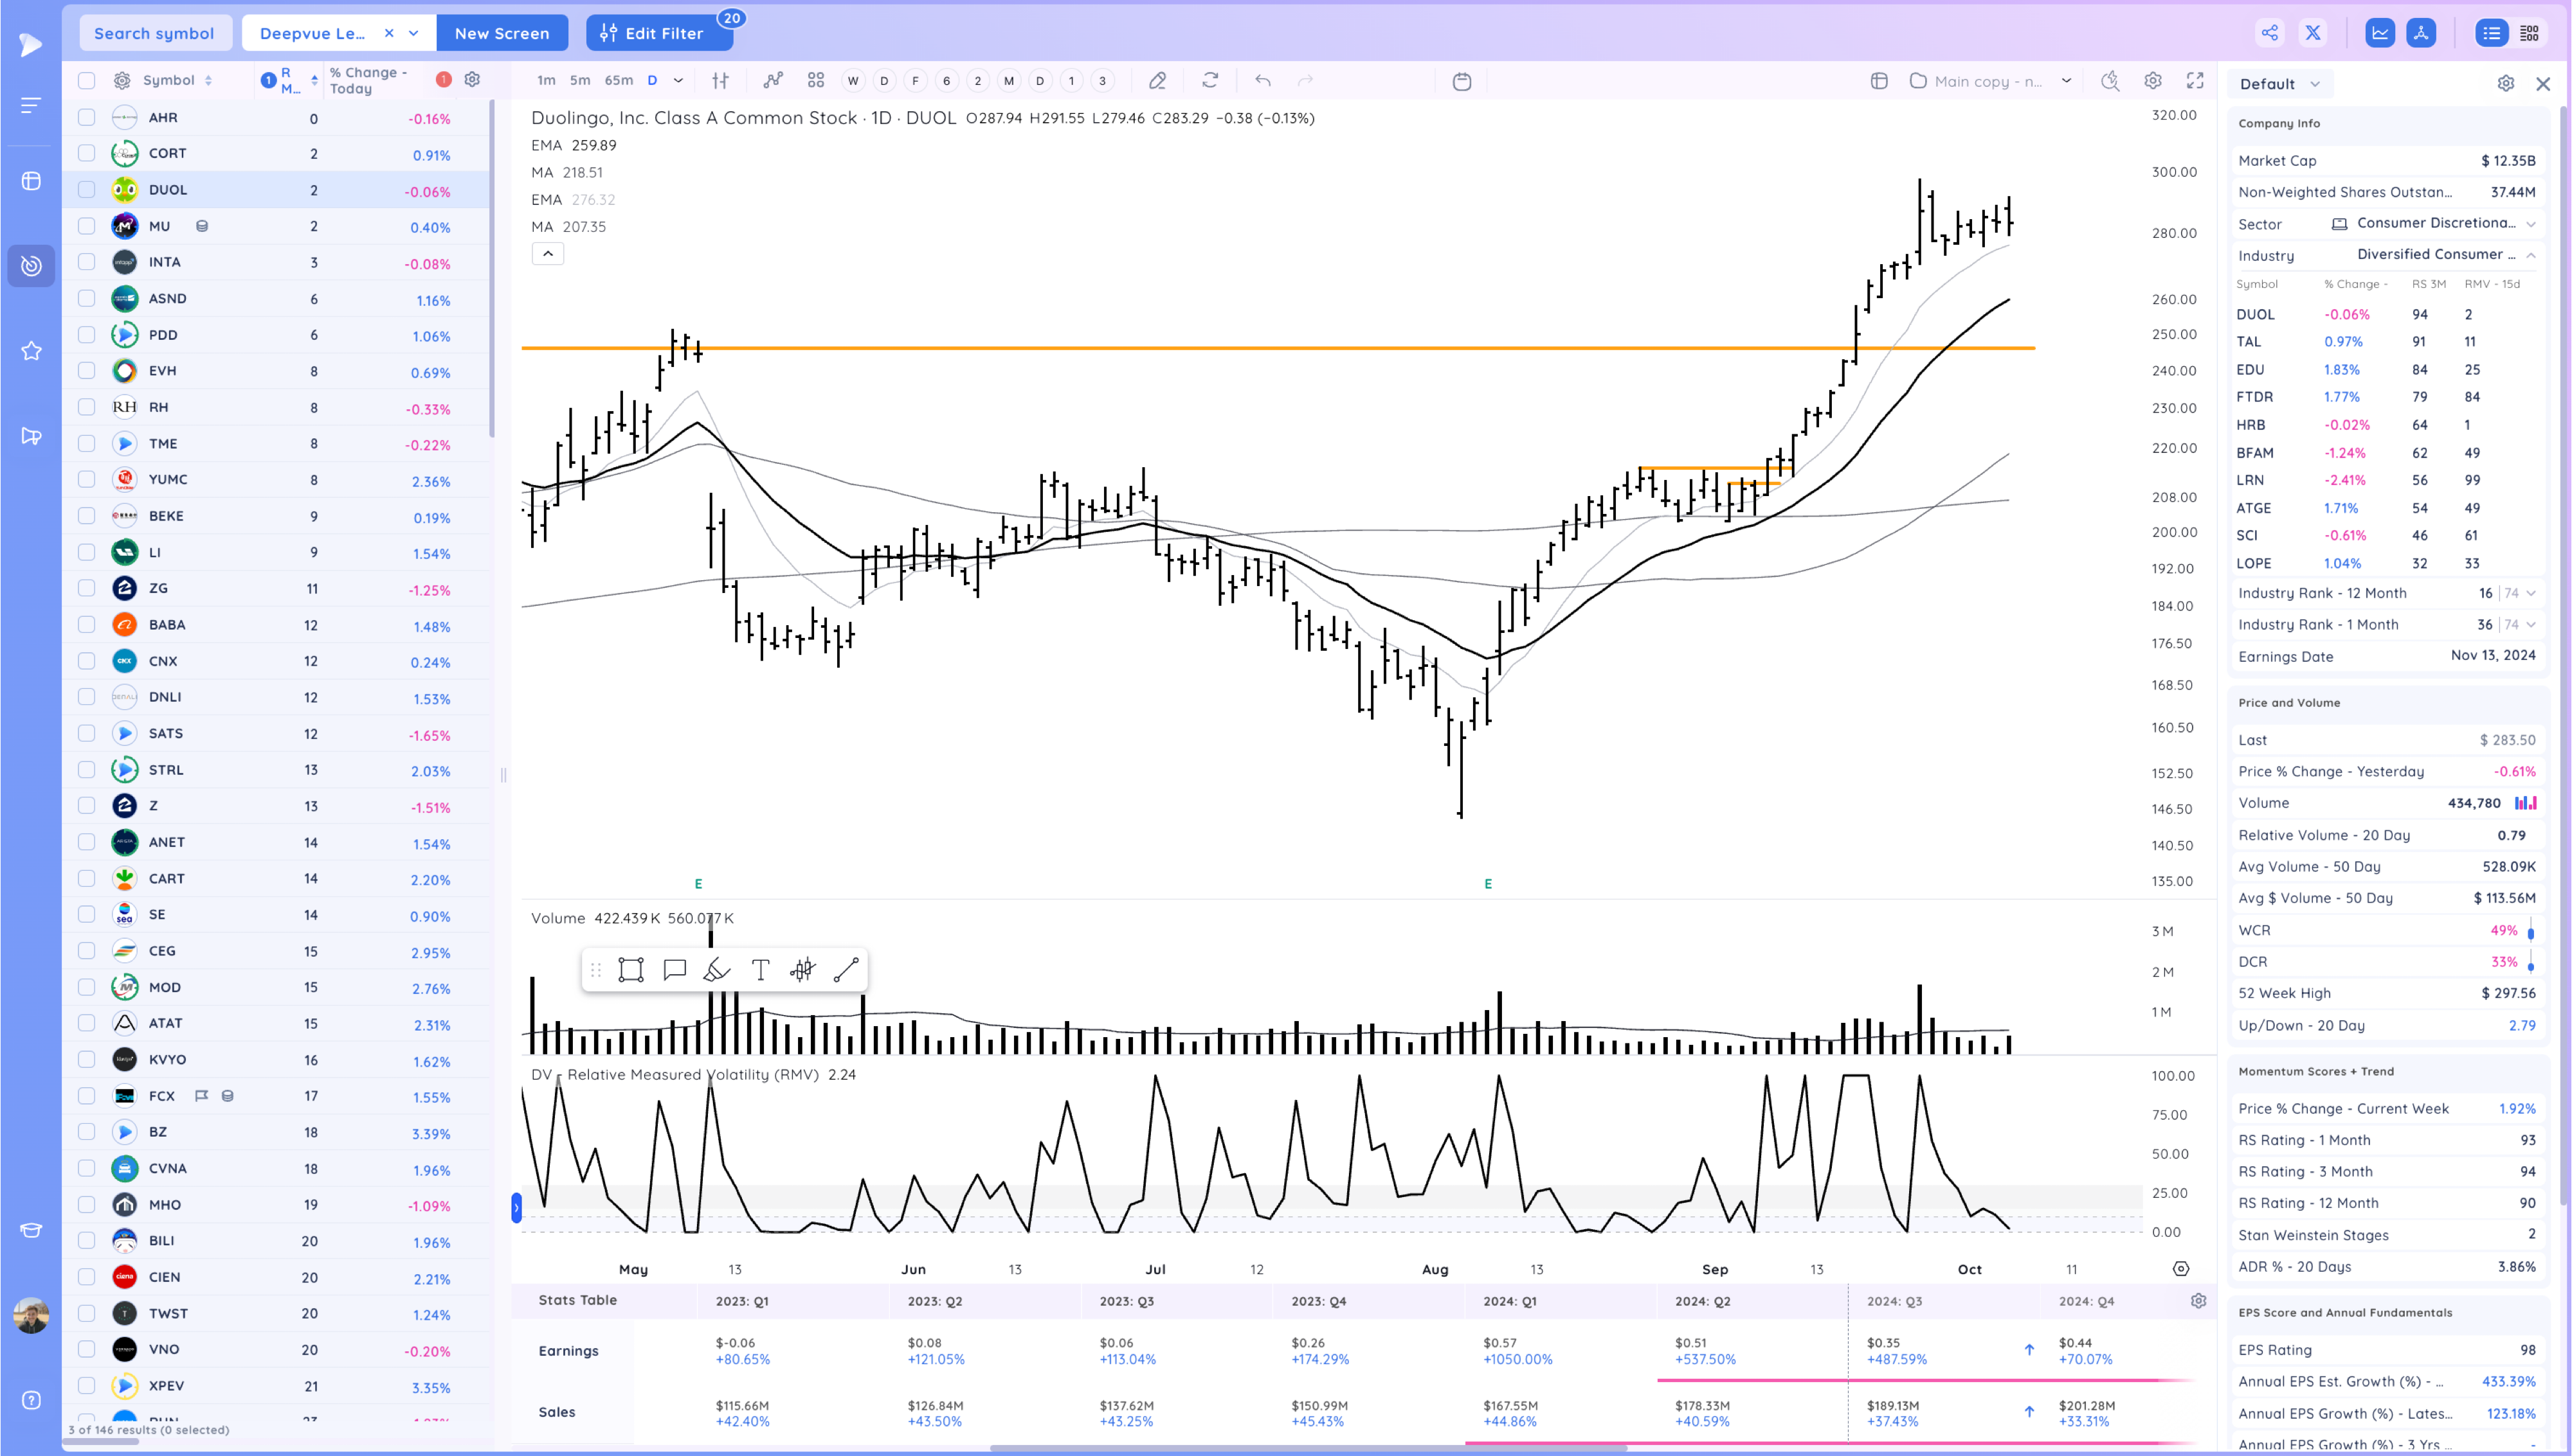Expand the timeframe dropdown next to D

click(x=678, y=80)
